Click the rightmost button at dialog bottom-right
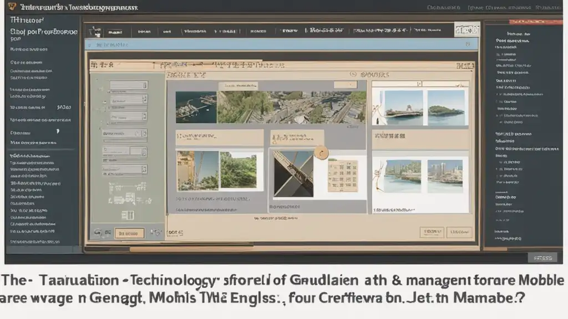The width and height of the screenshot is (568, 319). click(459, 232)
